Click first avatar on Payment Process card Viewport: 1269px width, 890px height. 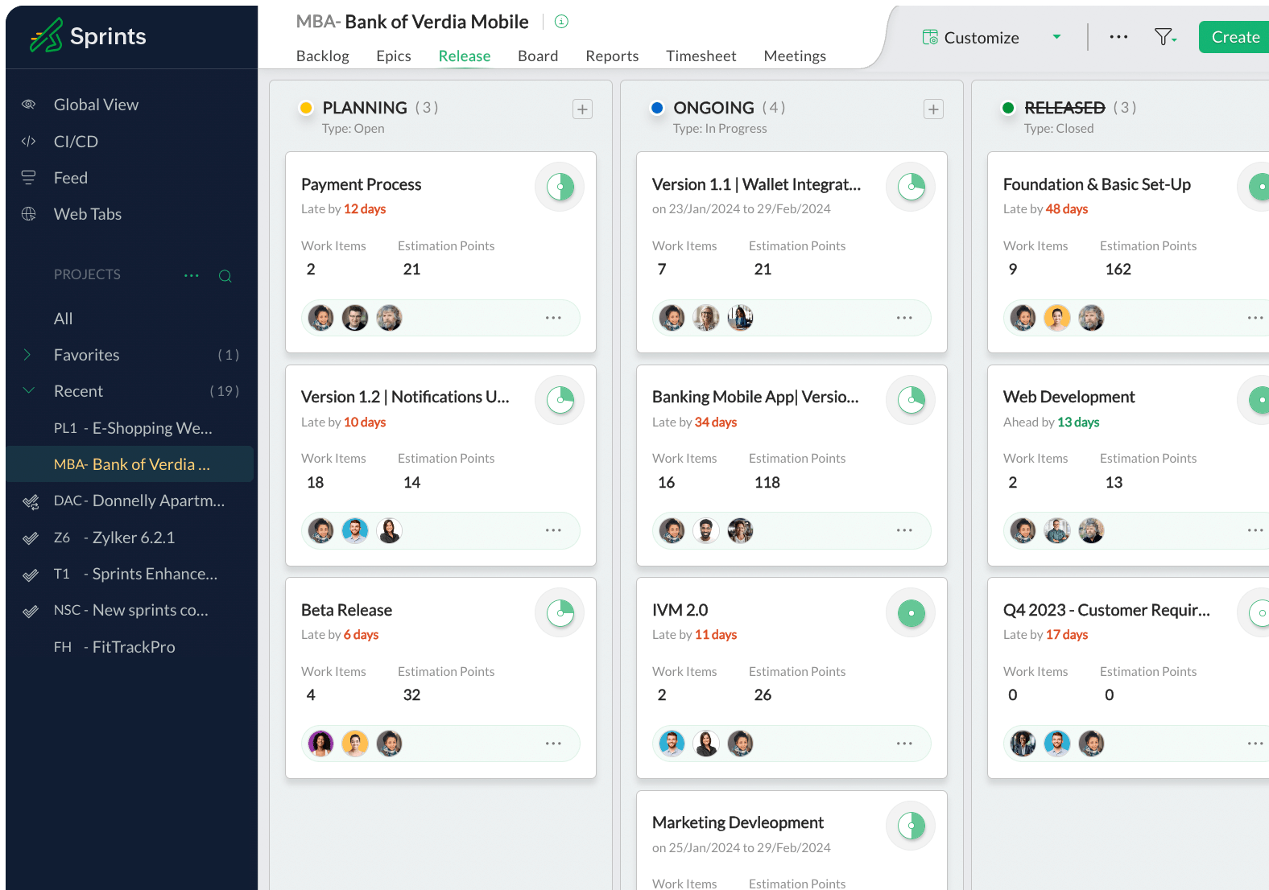tap(320, 318)
